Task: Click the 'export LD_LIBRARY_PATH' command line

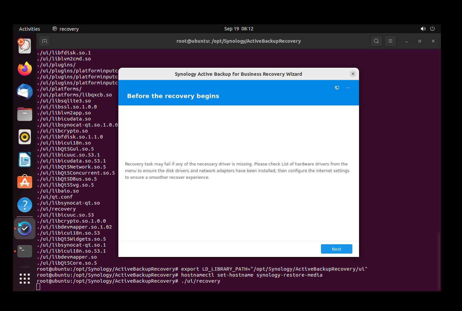Action: click(202, 269)
